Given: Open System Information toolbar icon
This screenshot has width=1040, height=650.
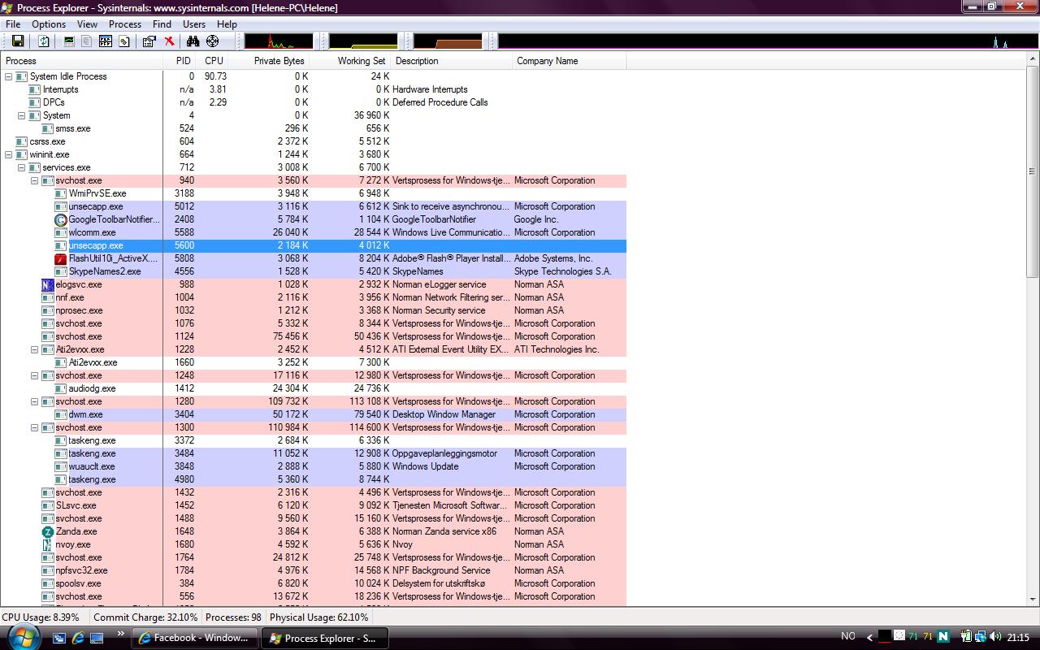Looking at the screenshot, I should pyautogui.click(x=69, y=41).
